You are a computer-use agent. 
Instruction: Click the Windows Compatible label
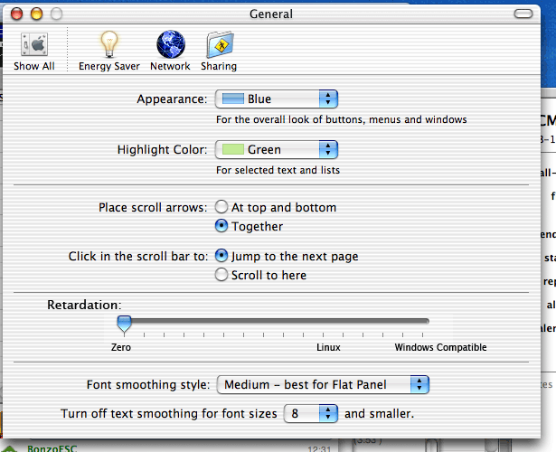[x=441, y=347]
